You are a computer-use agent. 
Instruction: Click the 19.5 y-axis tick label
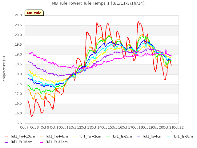coord(18,45)
